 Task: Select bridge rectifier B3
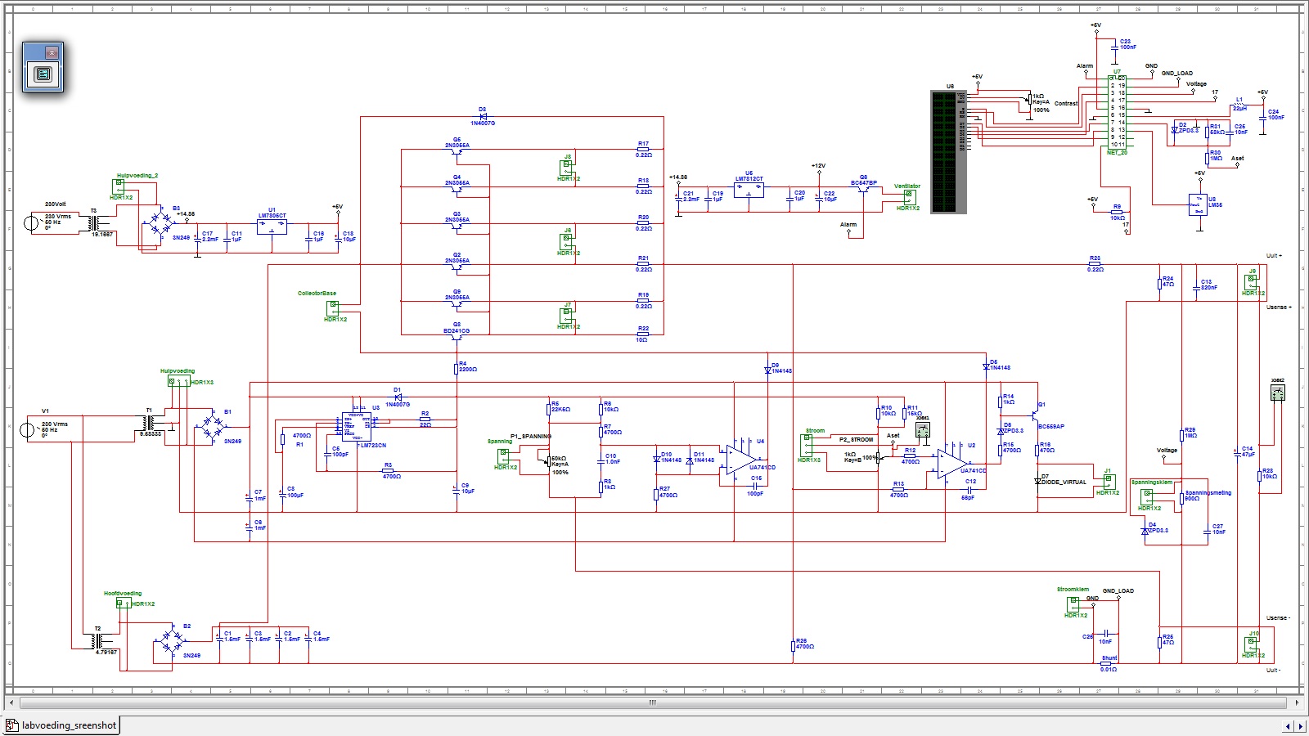tap(162, 222)
